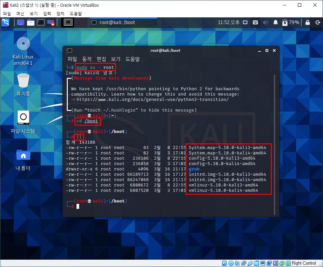Open the VirtualBox 장치 menu

[x=60, y=14]
